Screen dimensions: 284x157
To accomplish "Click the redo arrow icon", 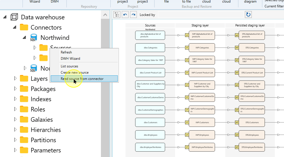I will coord(133,15).
